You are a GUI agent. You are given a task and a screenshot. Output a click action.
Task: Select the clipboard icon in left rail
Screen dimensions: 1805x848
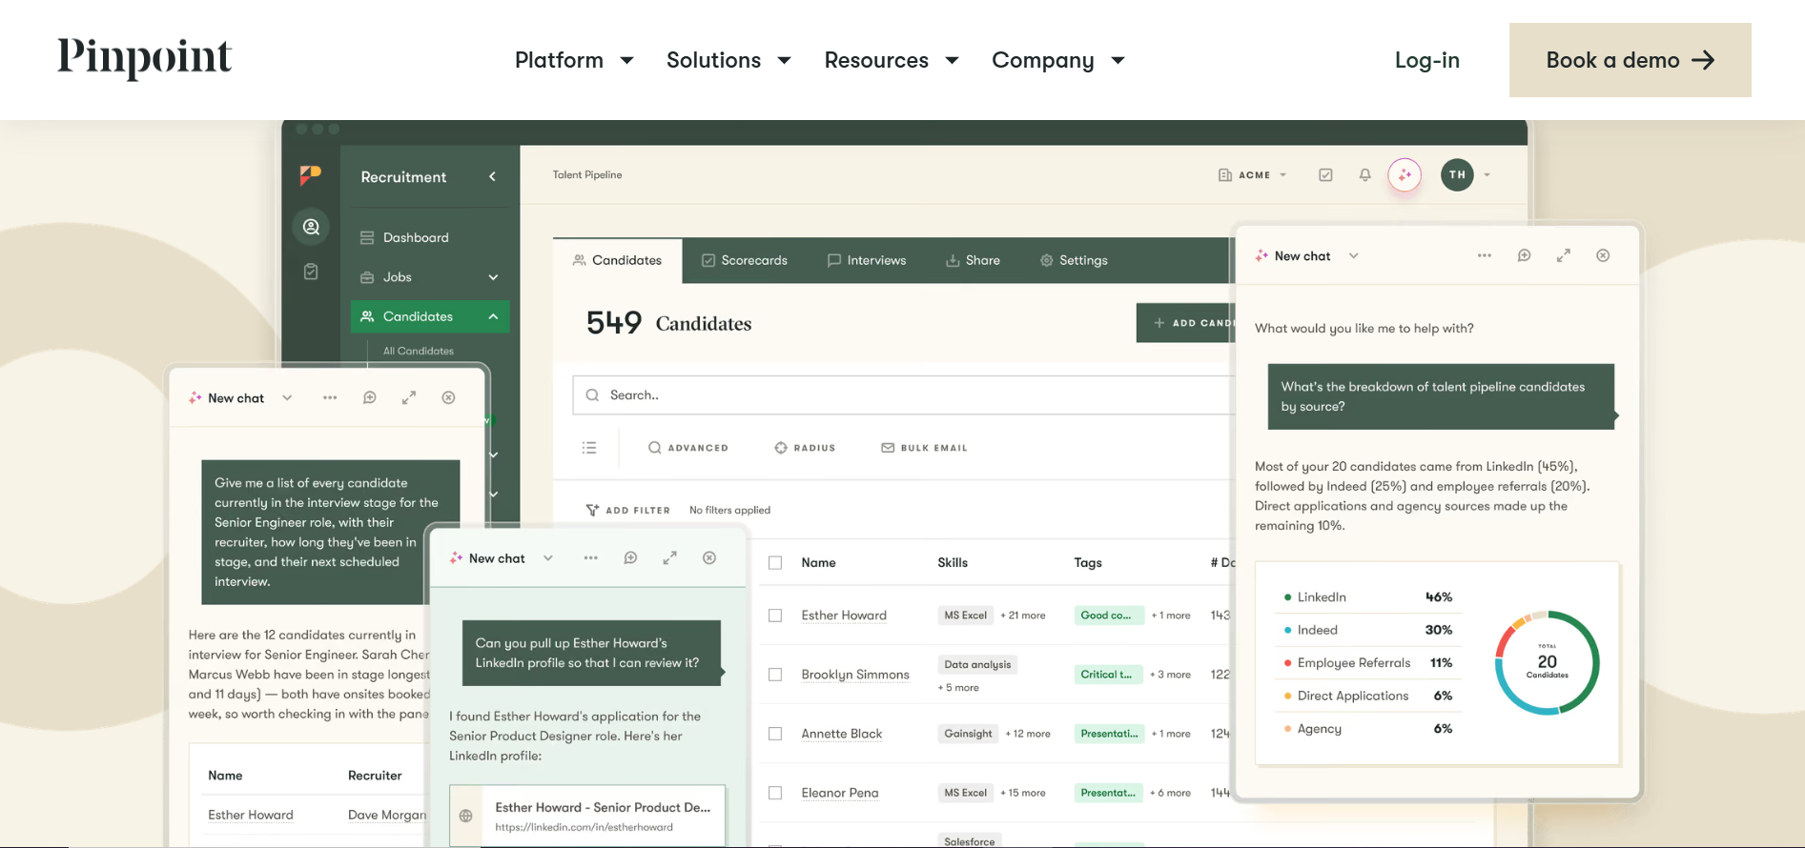(311, 272)
